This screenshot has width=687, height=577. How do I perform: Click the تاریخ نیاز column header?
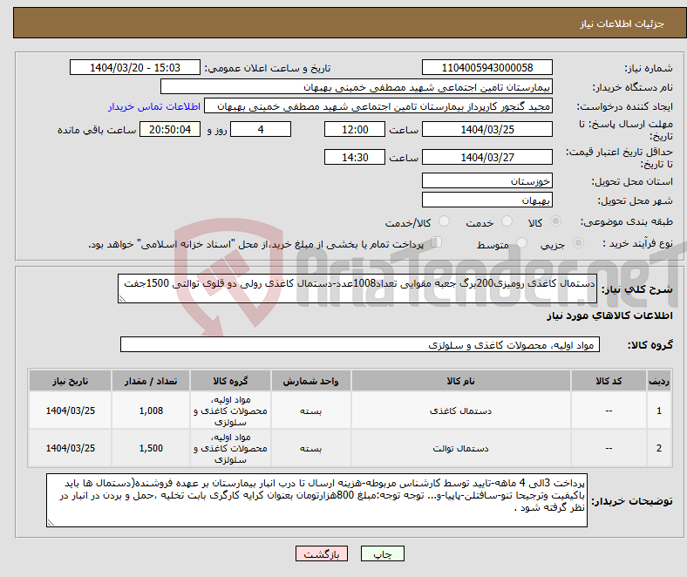70,381
